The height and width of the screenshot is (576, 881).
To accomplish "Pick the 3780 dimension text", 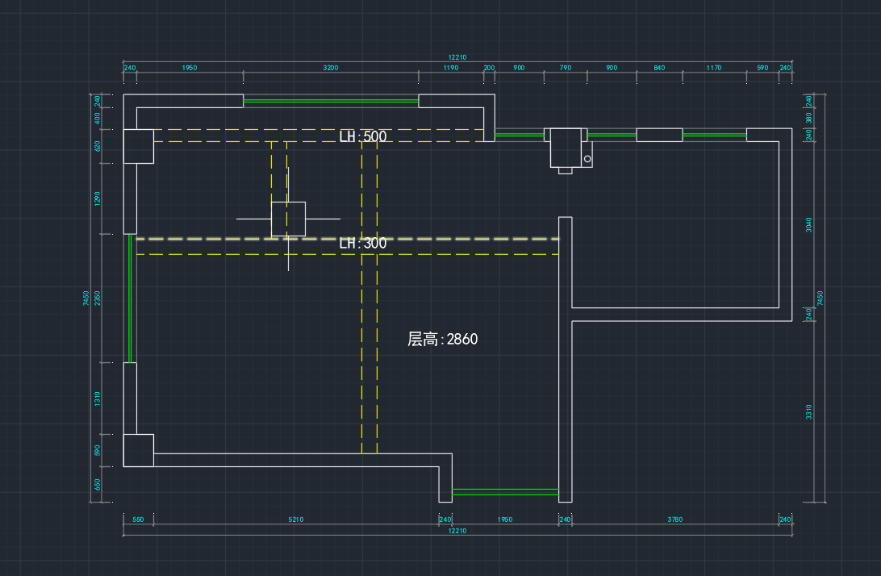I will click(x=674, y=520).
